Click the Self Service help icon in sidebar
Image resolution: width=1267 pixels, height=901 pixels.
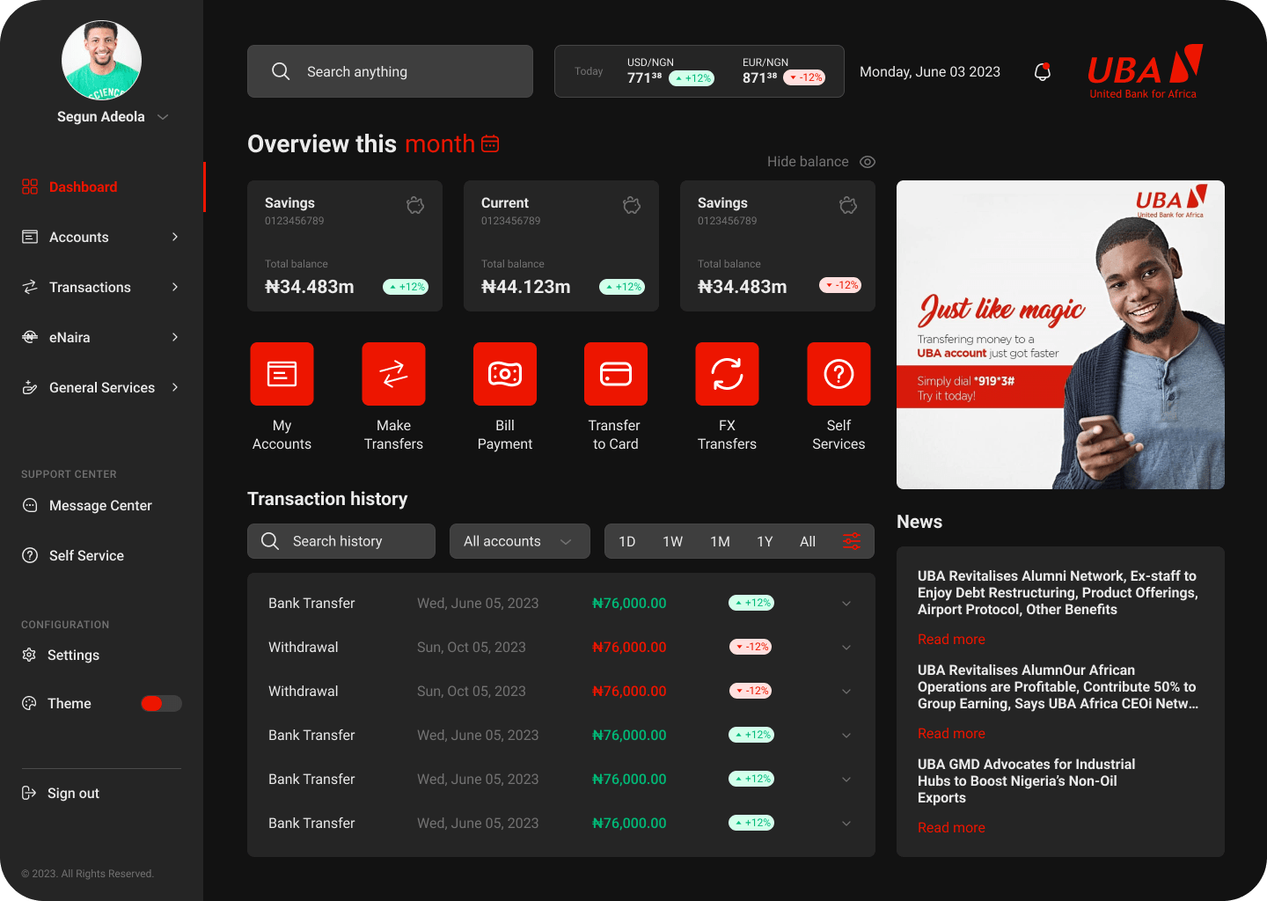tap(30, 555)
